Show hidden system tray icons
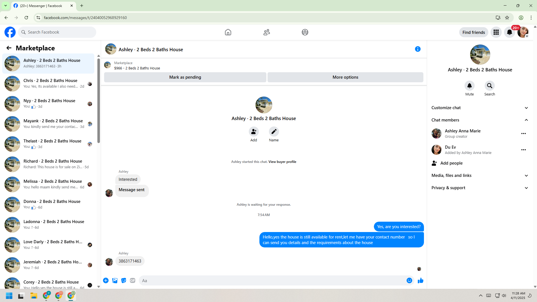 (481, 296)
